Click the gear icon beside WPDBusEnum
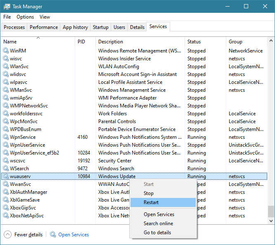Image resolution: width=275 pixels, height=245 pixels. (6, 129)
